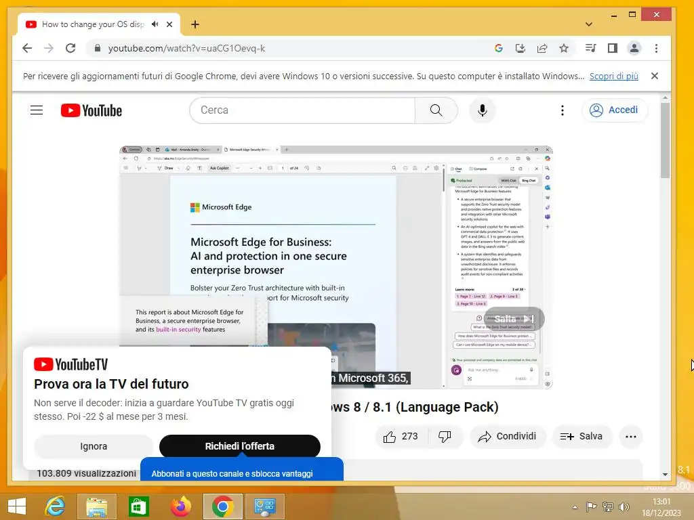Dislike the video
Viewport: 694px width, 520px height.
[445, 437]
